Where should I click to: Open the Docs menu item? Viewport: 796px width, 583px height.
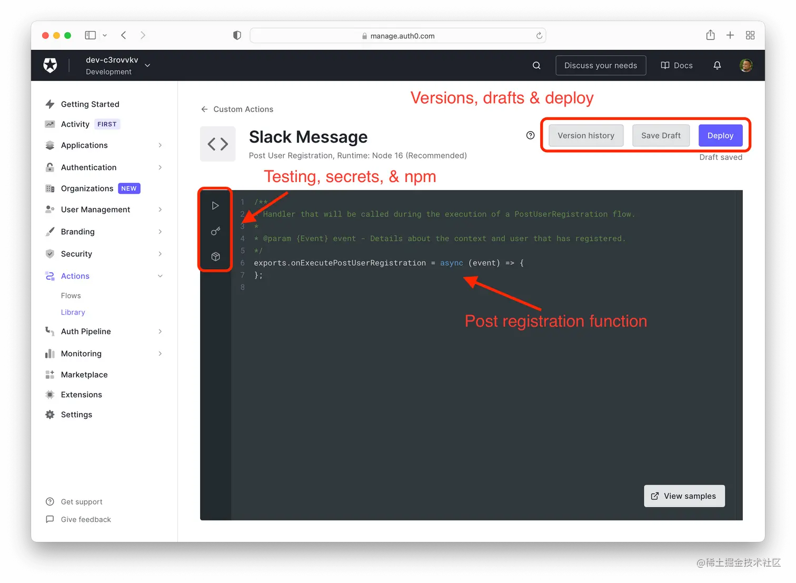(676, 65)
